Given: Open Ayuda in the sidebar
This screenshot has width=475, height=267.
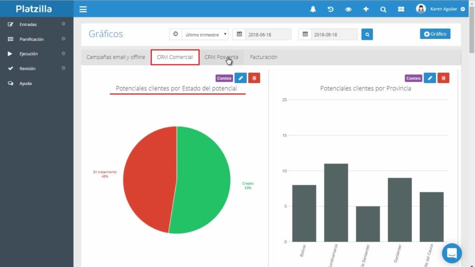Looking at the screenshot, I should [26, 83].
